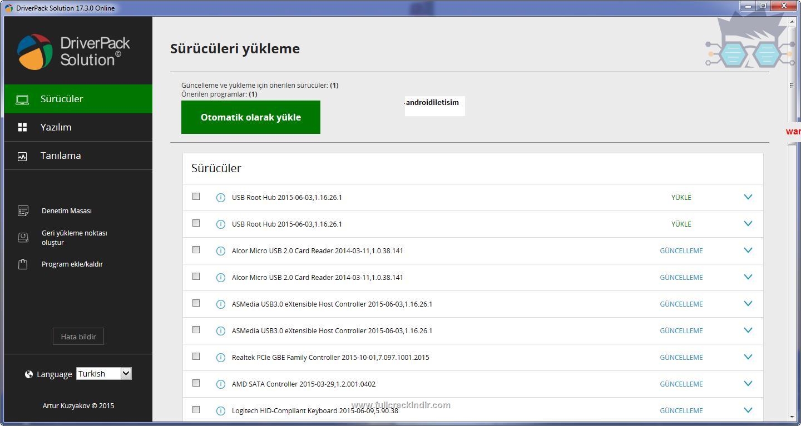Click YÜKLE for second USB Root Hub

(x=681, y=224)
